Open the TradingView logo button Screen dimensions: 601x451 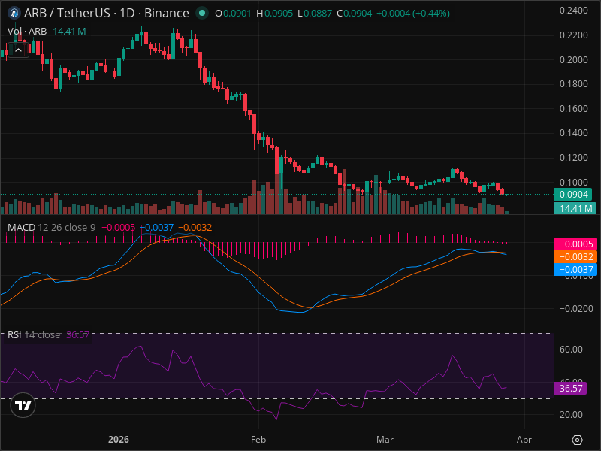pyautogui.click(x=23, y=405)
